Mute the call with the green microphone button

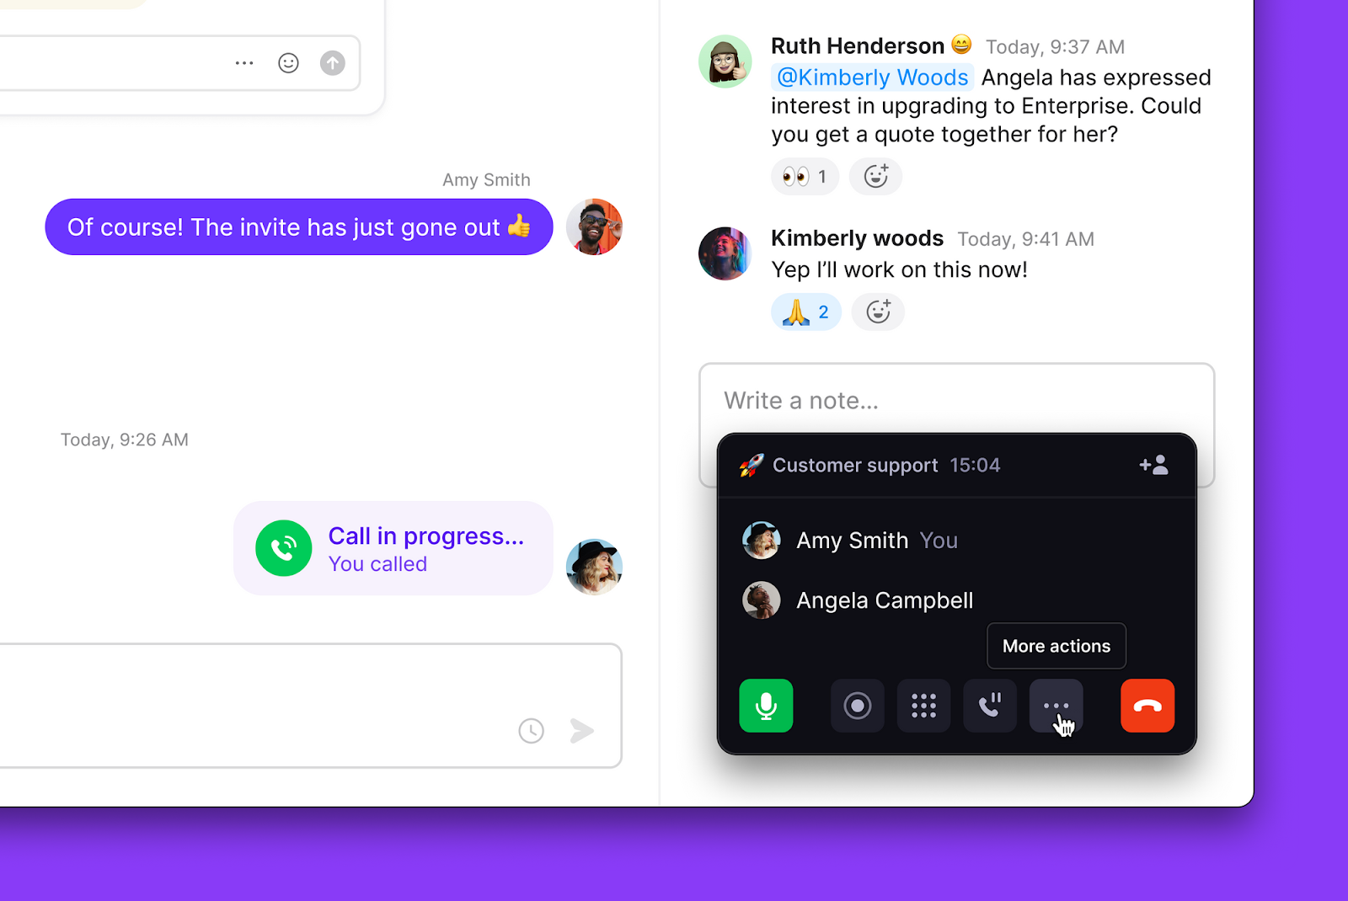(x=766, y=706)
